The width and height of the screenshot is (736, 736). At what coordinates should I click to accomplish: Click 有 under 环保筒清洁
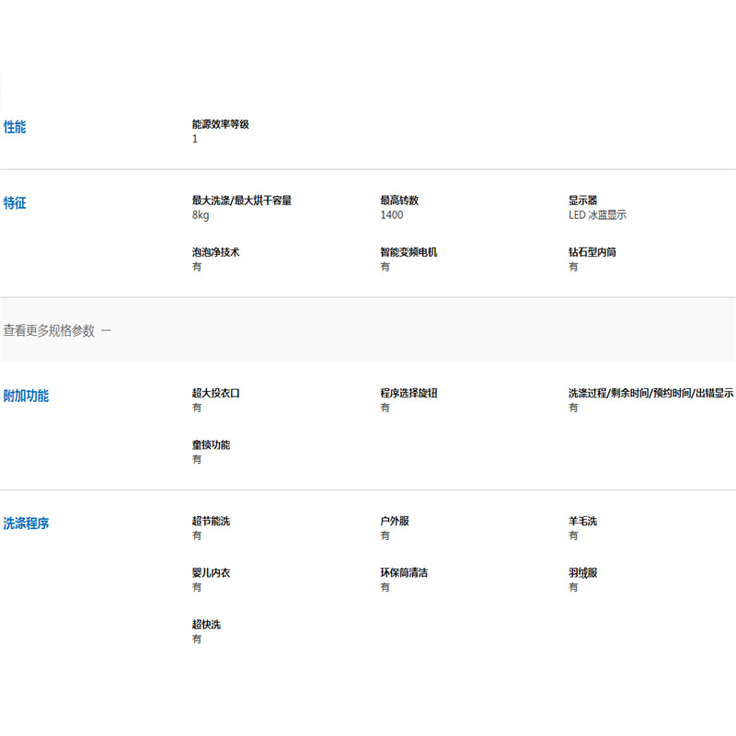click(x=385, y=587)
